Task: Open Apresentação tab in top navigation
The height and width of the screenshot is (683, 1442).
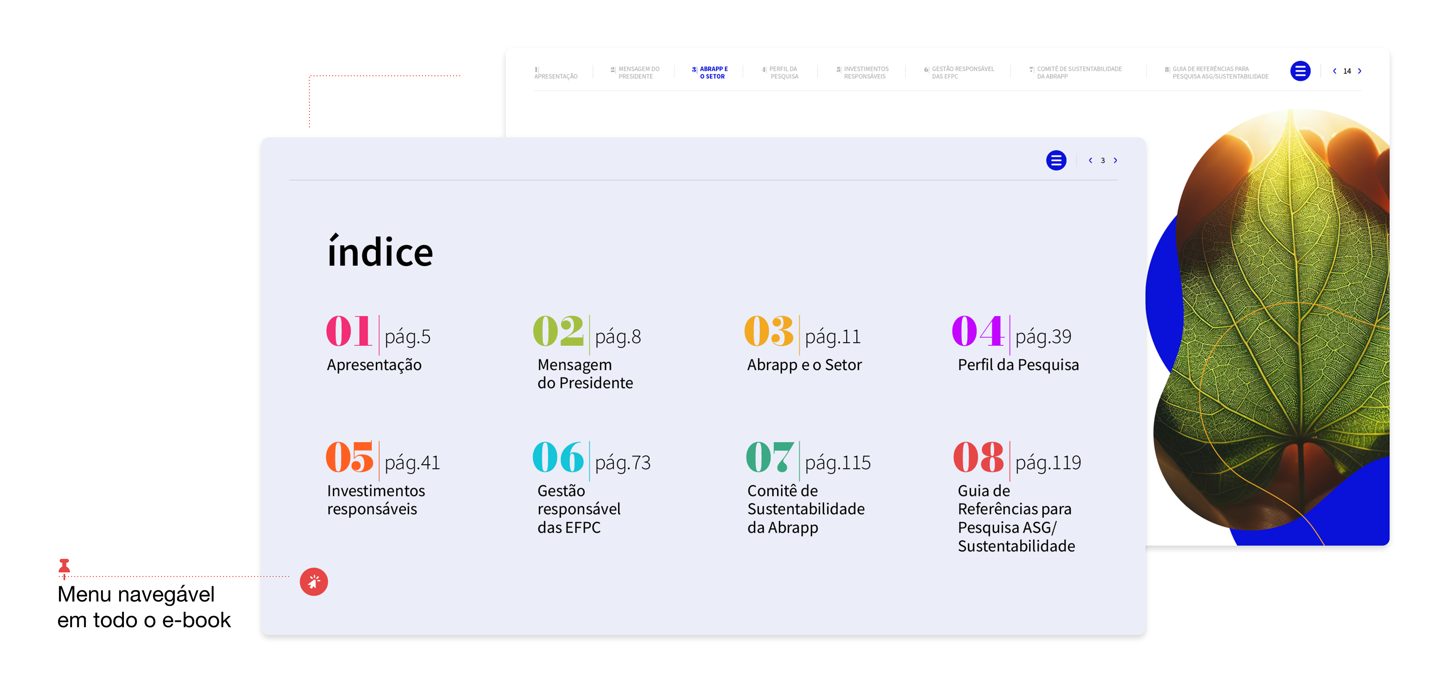Action: click(555, 75)
